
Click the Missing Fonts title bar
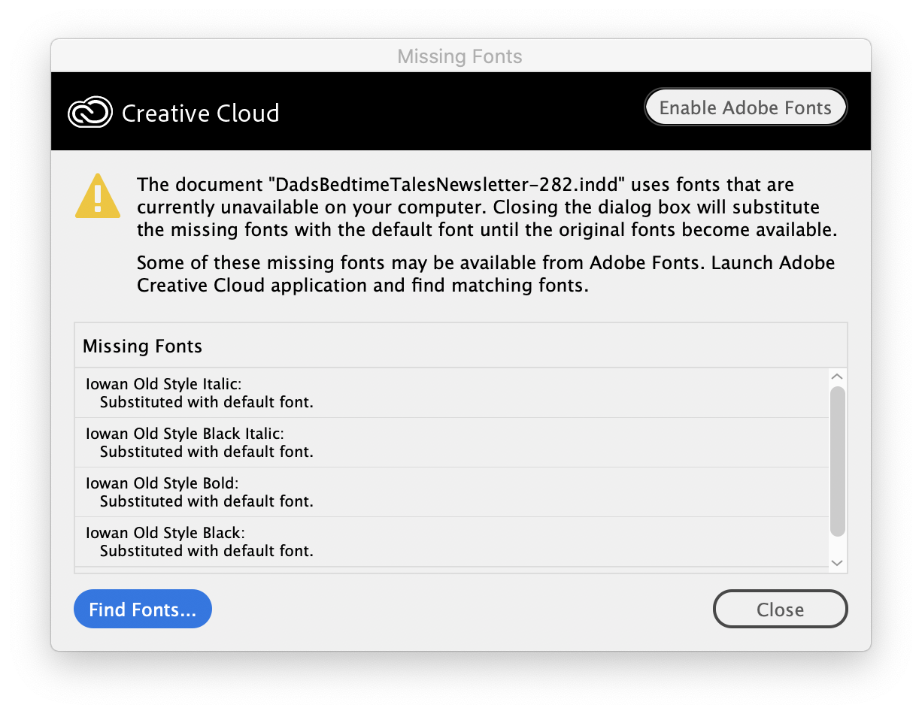[x=459, y=56]
